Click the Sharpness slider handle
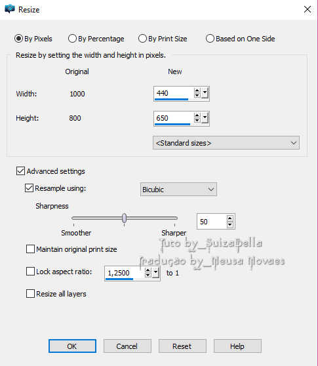The image size is (318, 366). 125,218
